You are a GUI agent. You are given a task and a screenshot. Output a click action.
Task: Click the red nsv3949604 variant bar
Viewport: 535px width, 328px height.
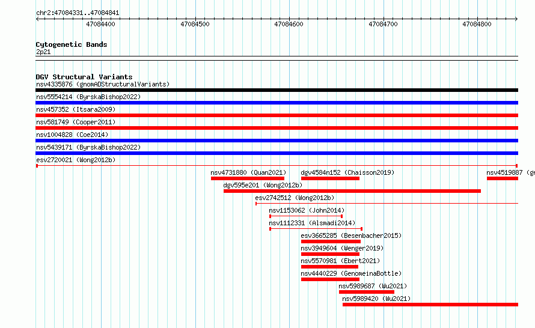pos(330,254)
